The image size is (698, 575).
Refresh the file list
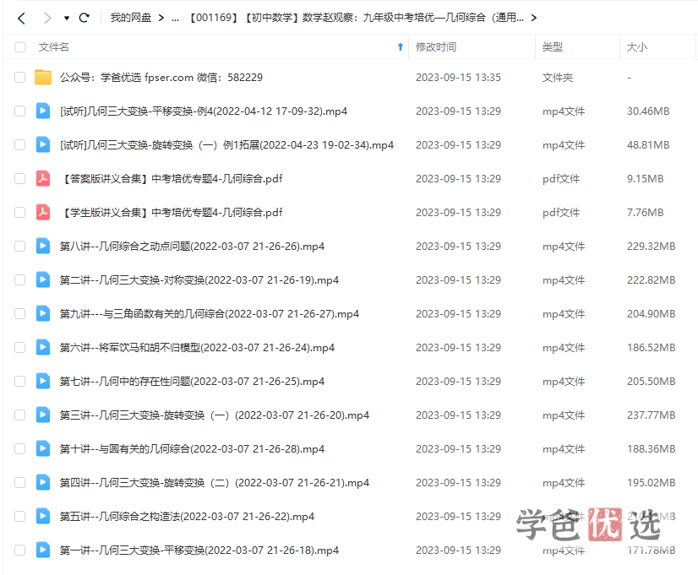[x=85, y=18]
